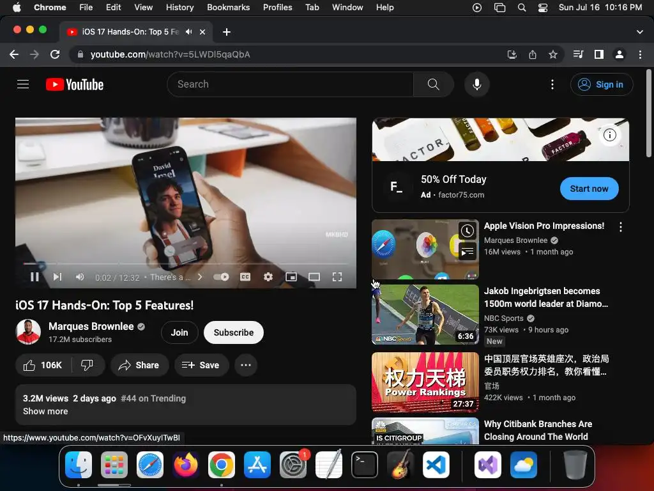The width and height of the screenshot is (654, 491).
Task: Expand description with Show more
Action: 45,411
